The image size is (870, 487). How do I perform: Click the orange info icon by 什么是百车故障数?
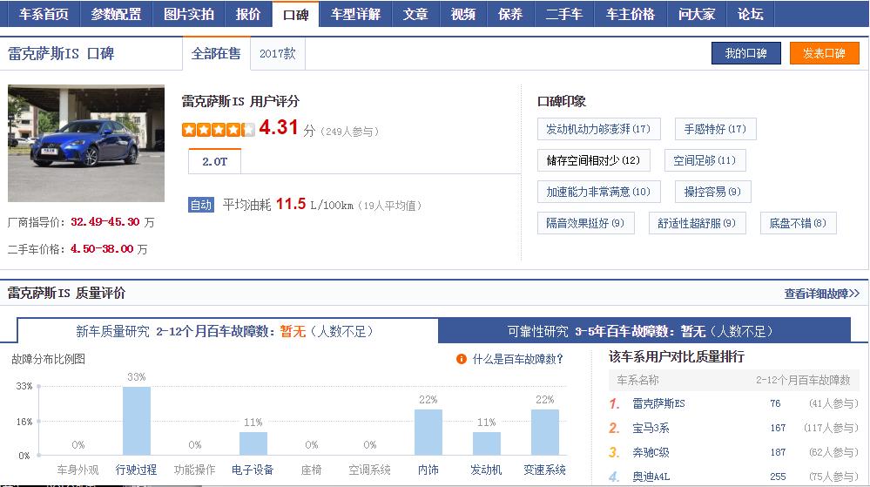click(461, 359)
